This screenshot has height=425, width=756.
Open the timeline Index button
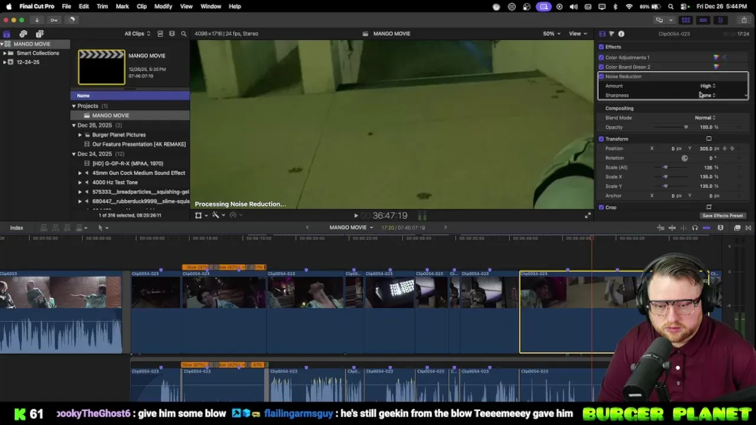pyautogui.click(x=17, y=228)
